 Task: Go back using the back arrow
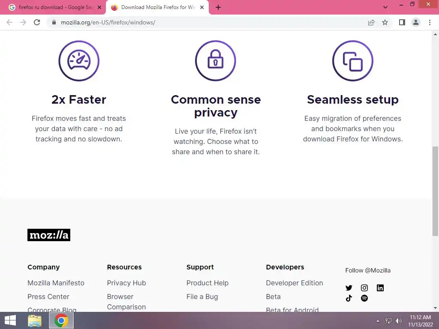pos(9,22)
